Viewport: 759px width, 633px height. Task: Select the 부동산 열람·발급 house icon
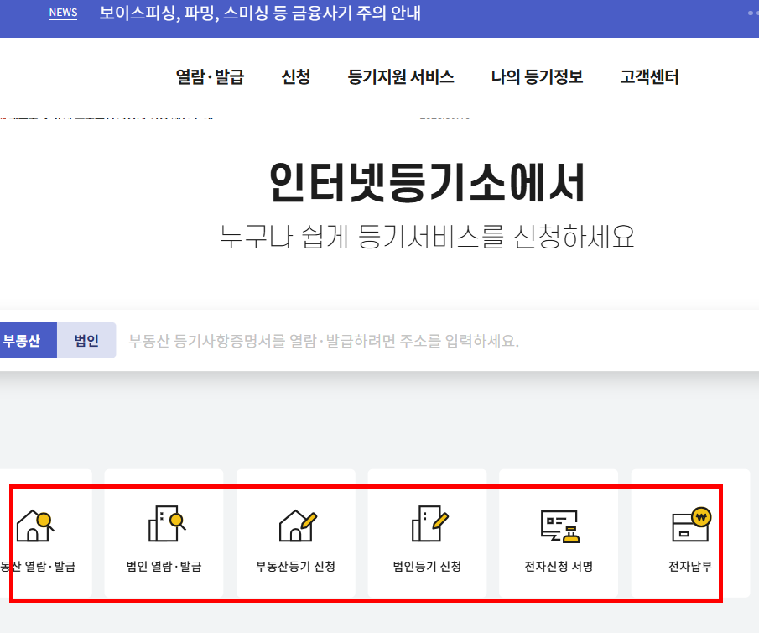coord(35,525)
